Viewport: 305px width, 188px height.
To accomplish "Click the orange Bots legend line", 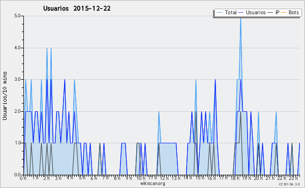I will pyautogui.click(x=284, y=13).
